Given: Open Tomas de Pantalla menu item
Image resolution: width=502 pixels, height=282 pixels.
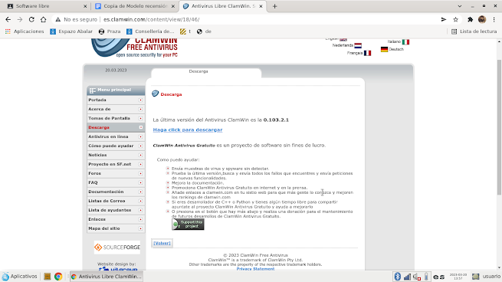Looking at the screenshot, I should [116, 119].
